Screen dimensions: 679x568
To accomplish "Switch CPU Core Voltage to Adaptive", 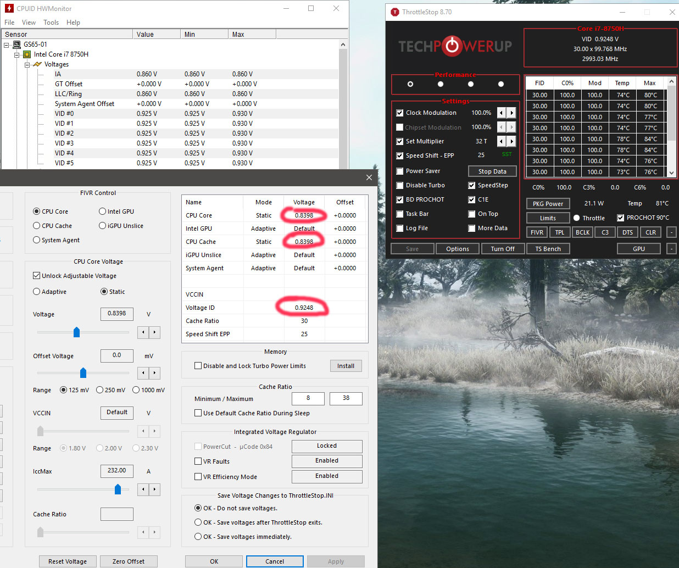I will click(x=37, y=292).
